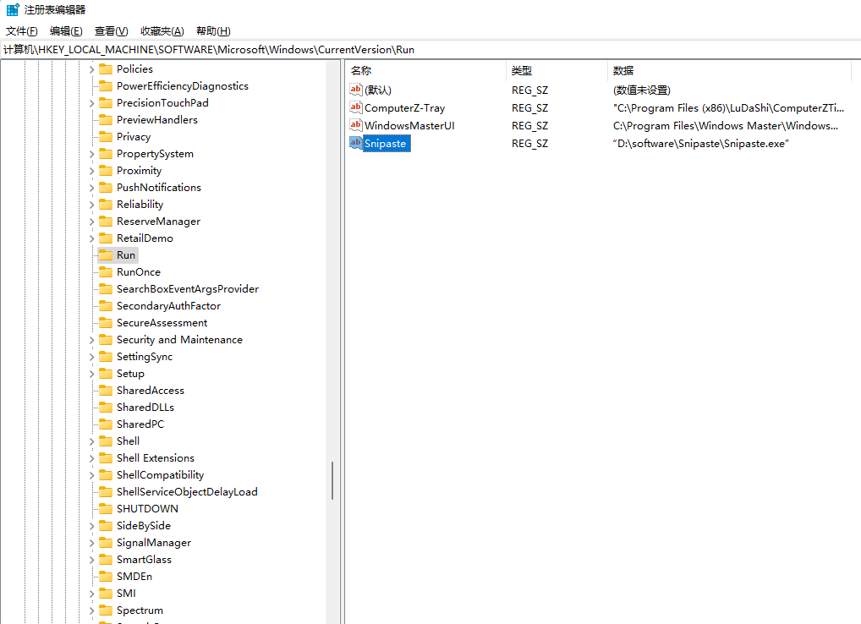Expand the Security and Maintenance key
This screenshot has width=861, height=624.
[x=92, y=340]
